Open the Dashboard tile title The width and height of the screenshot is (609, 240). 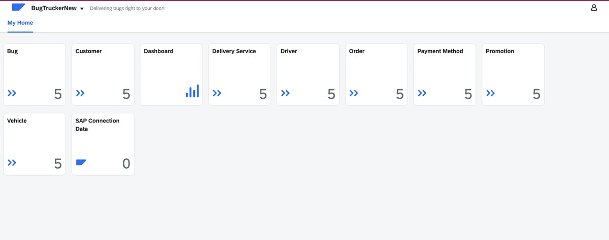[158, 51]
